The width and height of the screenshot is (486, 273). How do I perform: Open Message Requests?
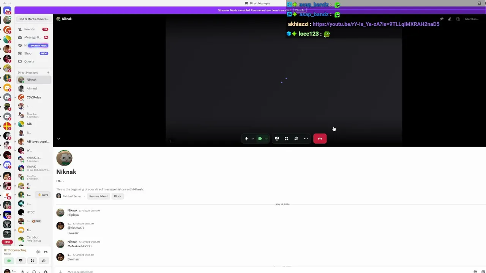[x=34, y=37]
